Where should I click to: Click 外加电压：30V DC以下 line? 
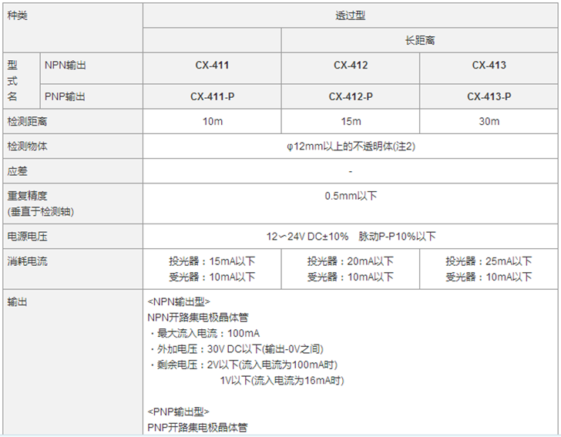pyautogui.click(x=237, y=349)
